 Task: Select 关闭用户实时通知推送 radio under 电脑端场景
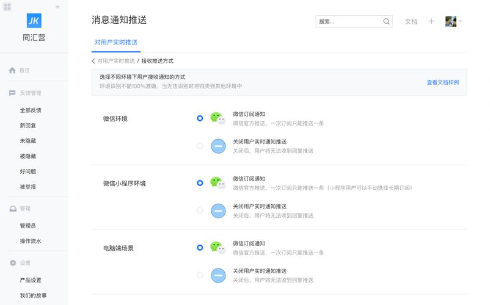point(200,275)
